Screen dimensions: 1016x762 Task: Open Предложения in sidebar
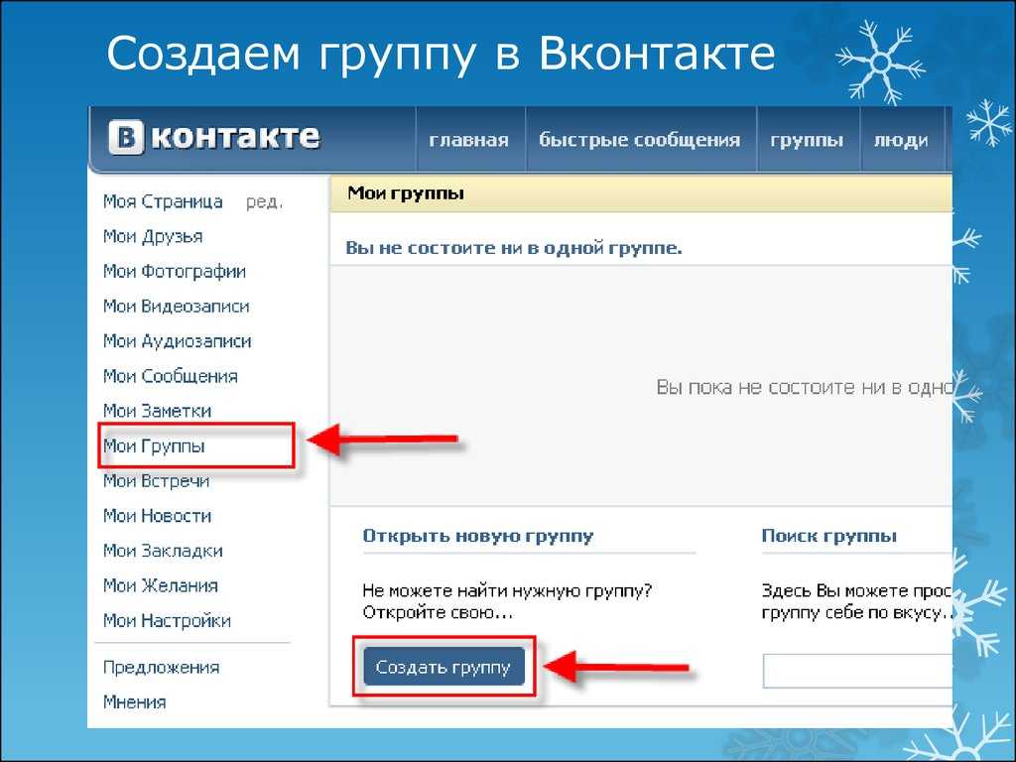pyautogui.click(x=162, y=668)
